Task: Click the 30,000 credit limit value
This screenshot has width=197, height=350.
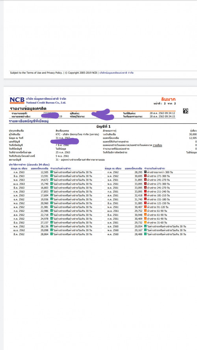Action: [x=193, y=134]
